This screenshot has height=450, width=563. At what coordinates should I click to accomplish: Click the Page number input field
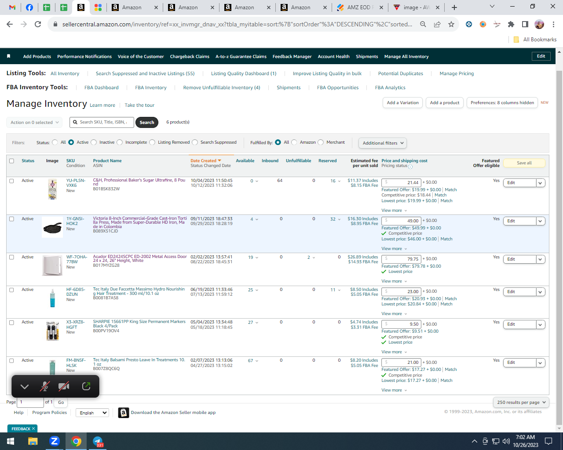click(30, 402)
